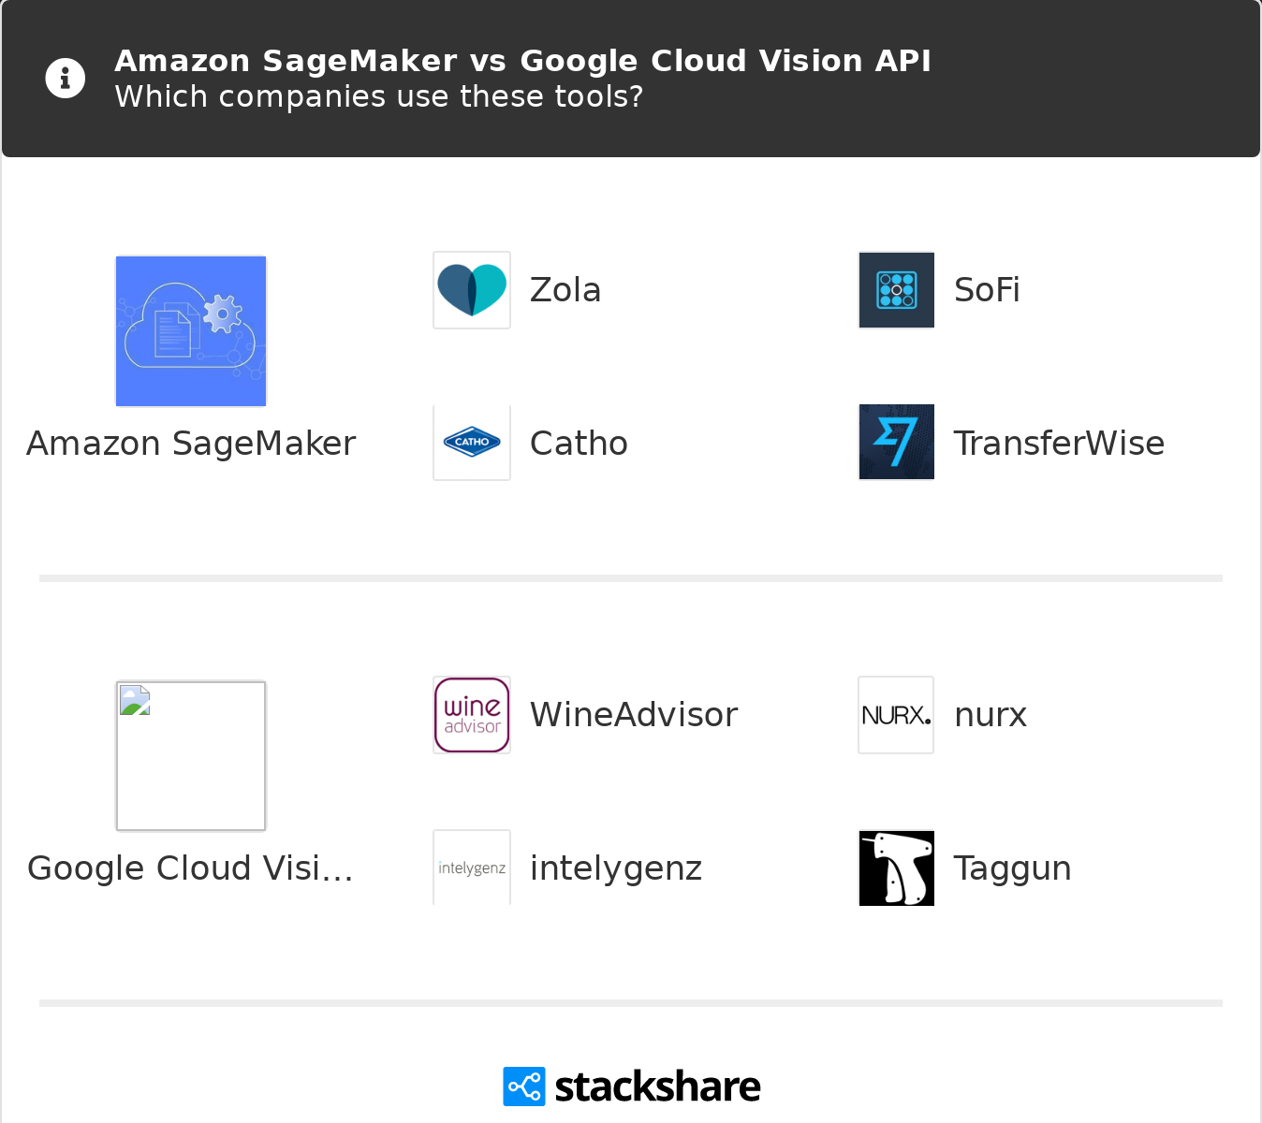Click the SoFi company name
The image size is (1262, 1123).
point(987,290)
